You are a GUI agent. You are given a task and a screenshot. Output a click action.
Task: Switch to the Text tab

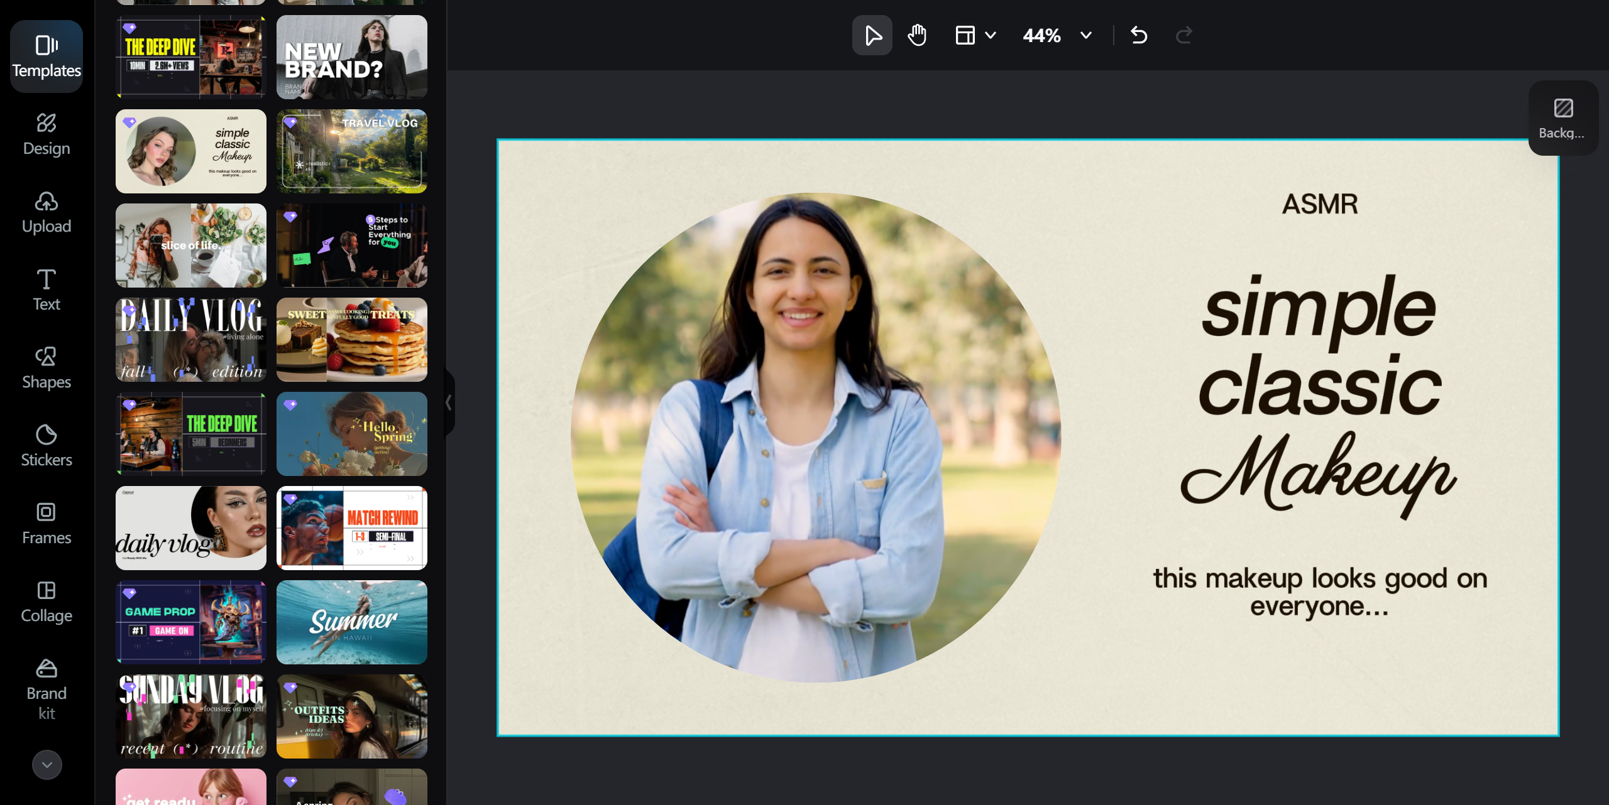click(x=47, y=289)
